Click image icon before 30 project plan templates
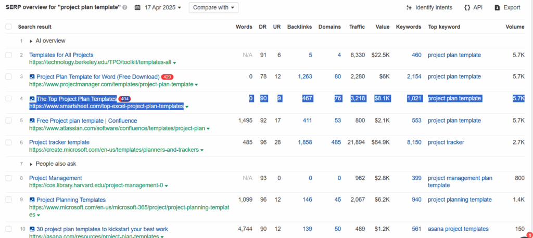The width and height of the screenshot is (533, 238). (32, 229)
